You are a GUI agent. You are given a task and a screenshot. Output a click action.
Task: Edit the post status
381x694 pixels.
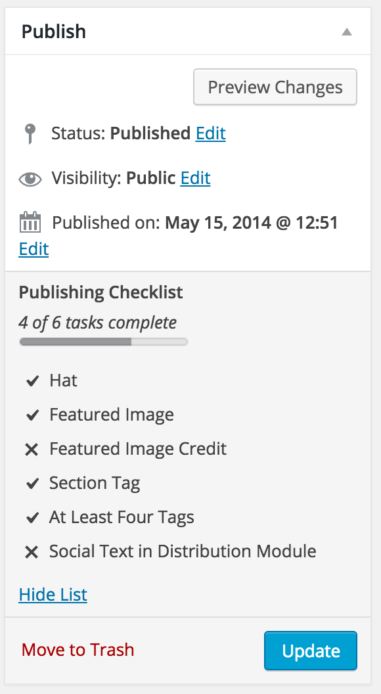pos(211,133)
